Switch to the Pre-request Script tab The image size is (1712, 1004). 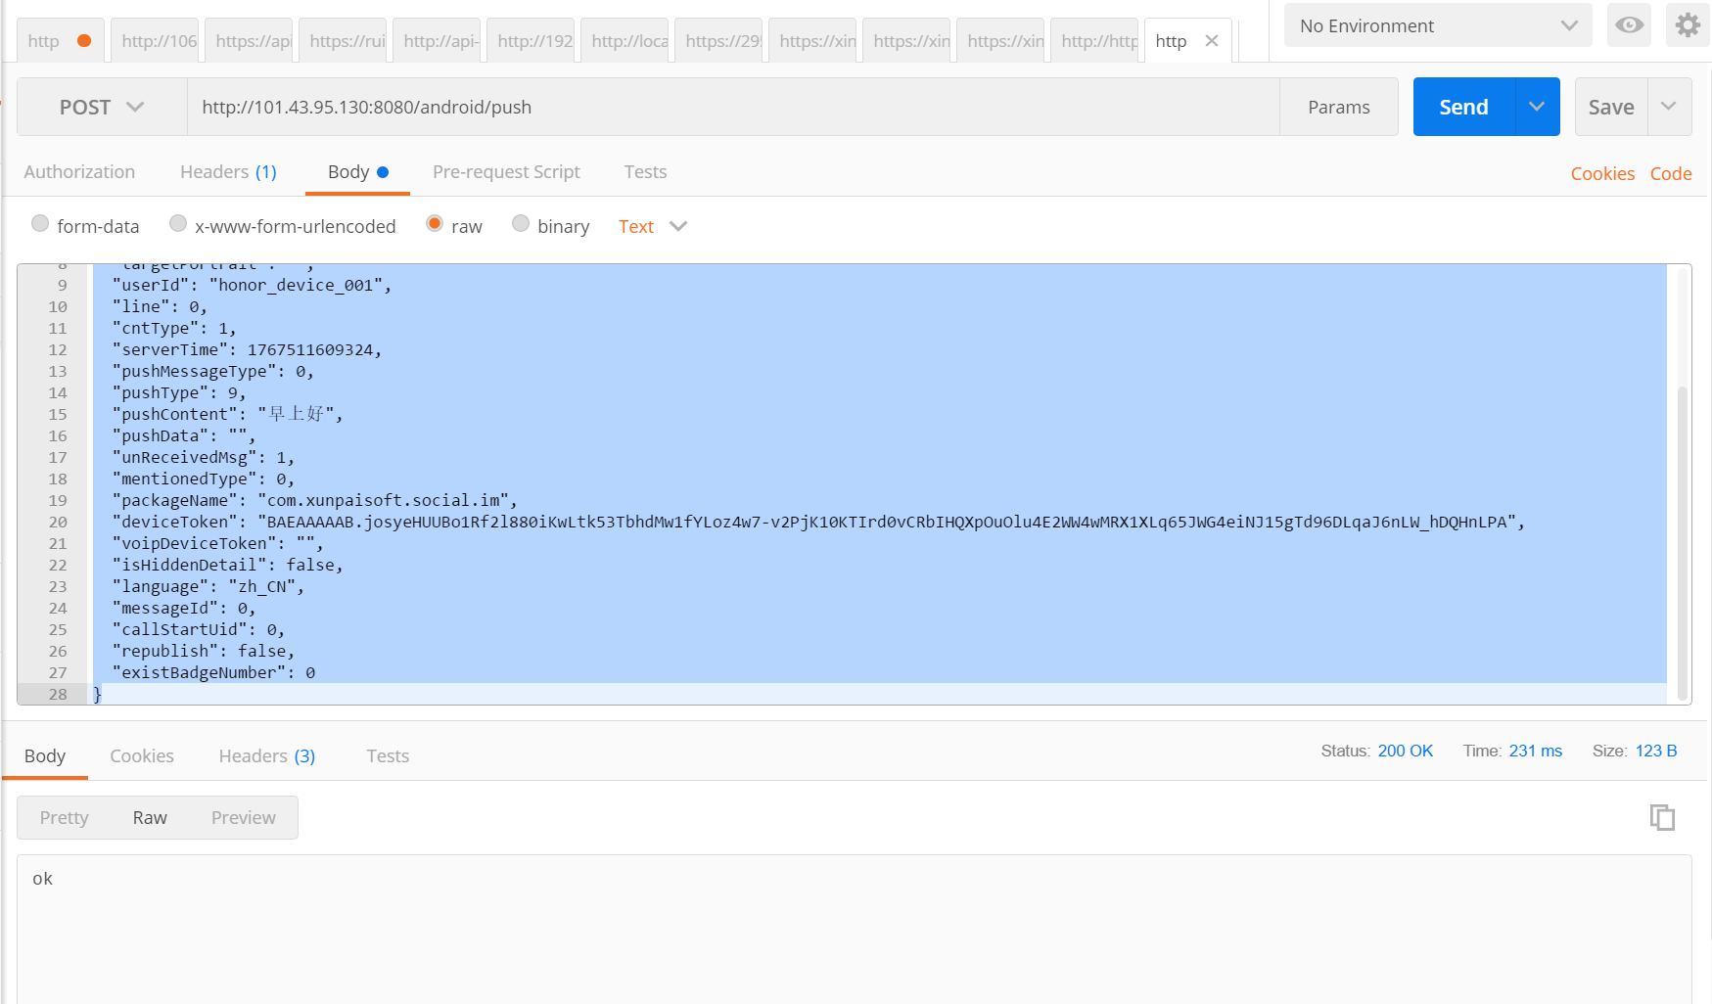[x=506, y=172]
